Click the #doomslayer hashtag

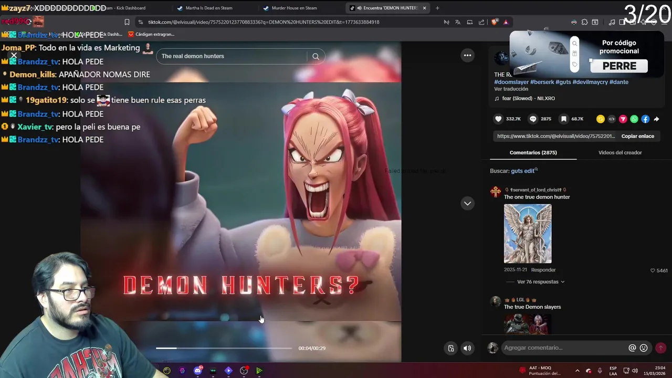click(x=511, y=82)
